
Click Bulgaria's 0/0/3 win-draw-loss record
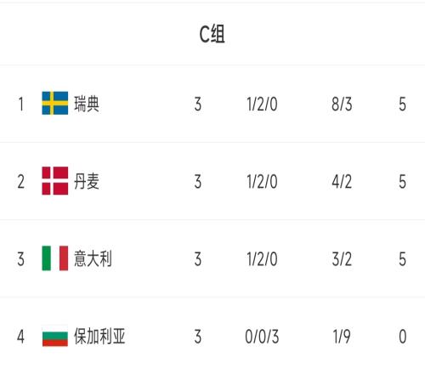click(x=262, y=337)
